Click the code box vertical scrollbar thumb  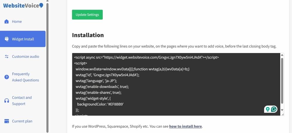[282, 81]
